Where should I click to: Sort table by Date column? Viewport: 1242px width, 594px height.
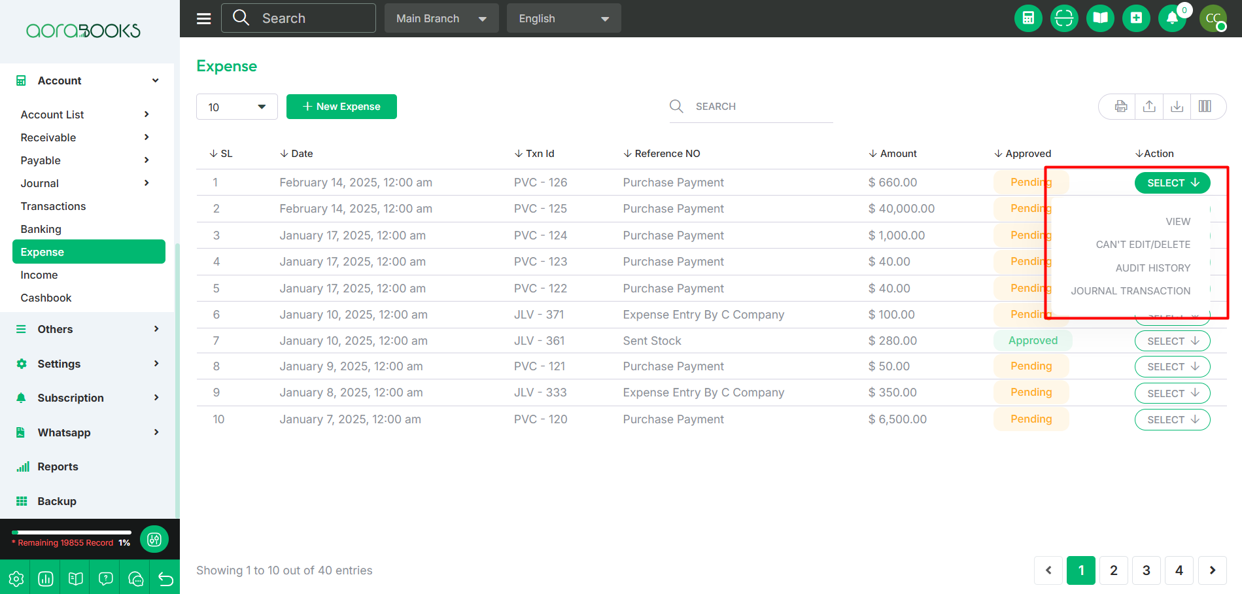tap(296, 154)
